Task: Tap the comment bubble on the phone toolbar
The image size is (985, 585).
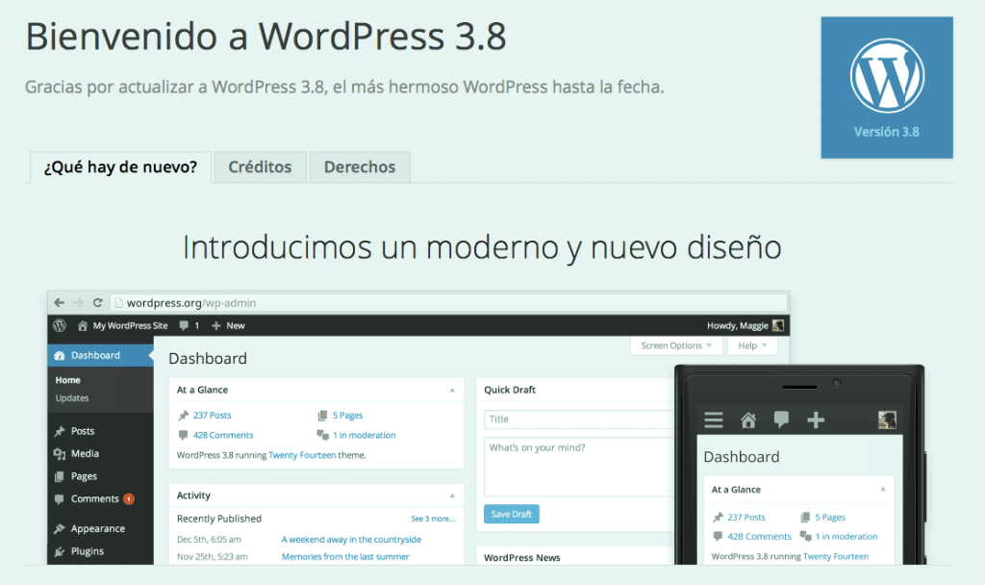Action: [781, 420]
